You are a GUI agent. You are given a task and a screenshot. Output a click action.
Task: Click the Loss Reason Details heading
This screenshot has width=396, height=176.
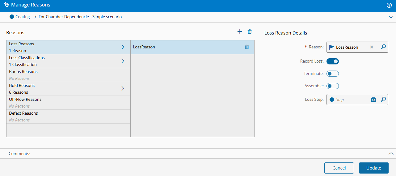tap(286, 33)
